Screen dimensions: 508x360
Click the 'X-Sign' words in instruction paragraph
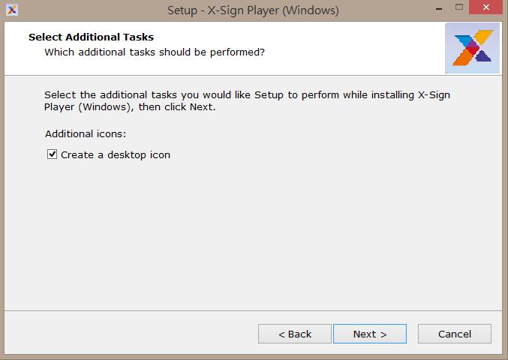tap(434, 94)
